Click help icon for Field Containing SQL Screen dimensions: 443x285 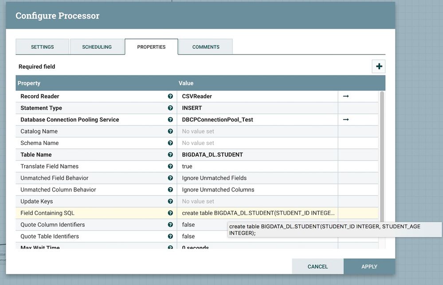click(x=170, y=213)
